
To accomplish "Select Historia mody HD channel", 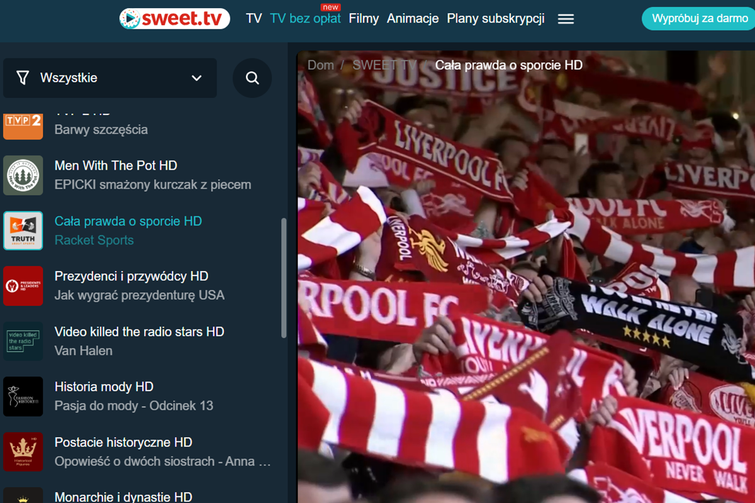I will pos(104,387).
